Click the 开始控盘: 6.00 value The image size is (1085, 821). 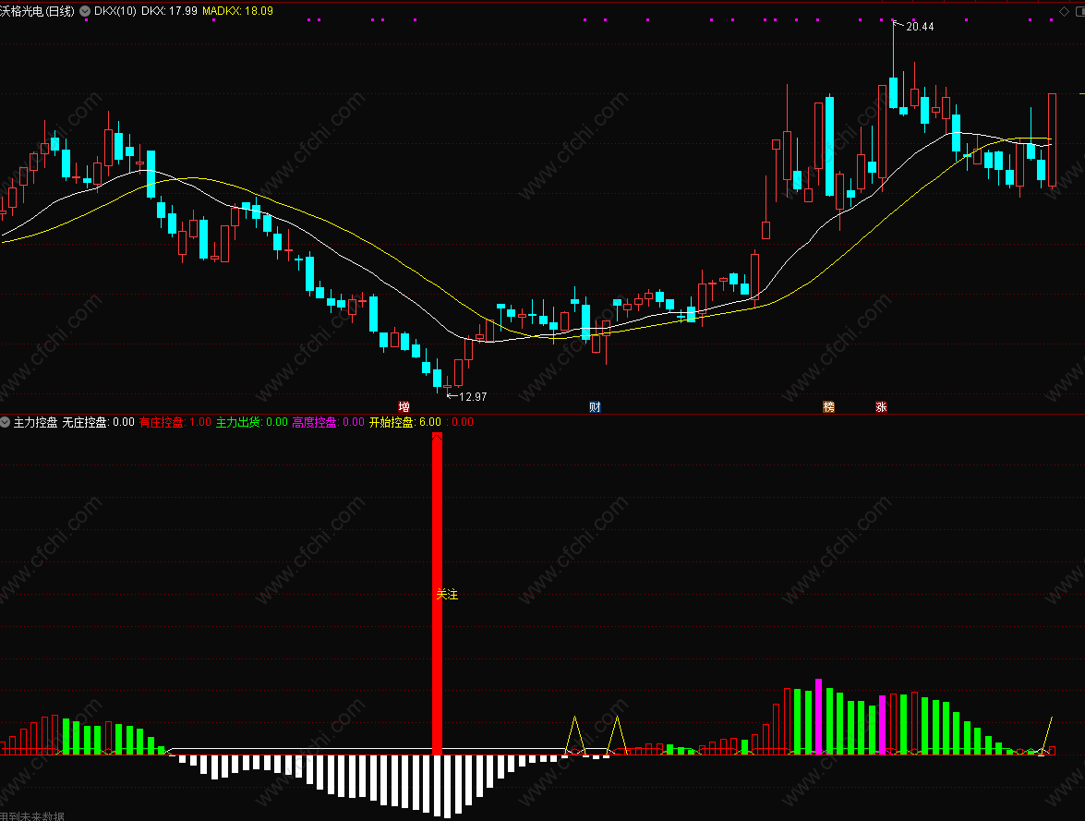point(404,422)
